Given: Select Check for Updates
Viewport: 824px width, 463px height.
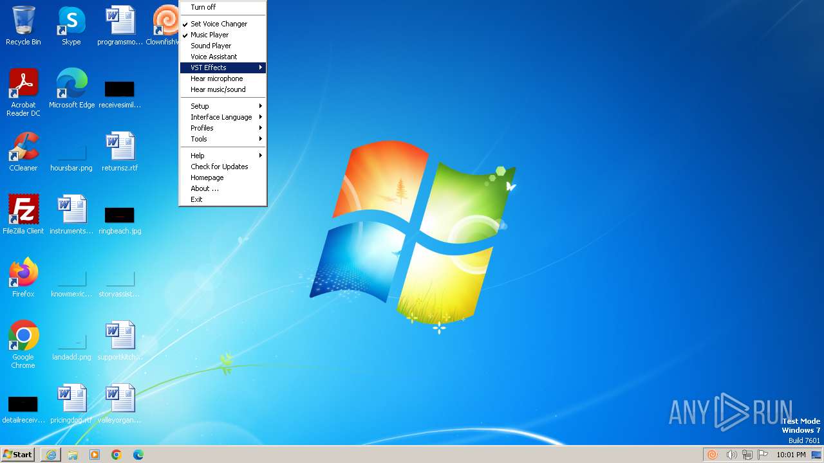Looking at the screenshot, I should [223, 167].
